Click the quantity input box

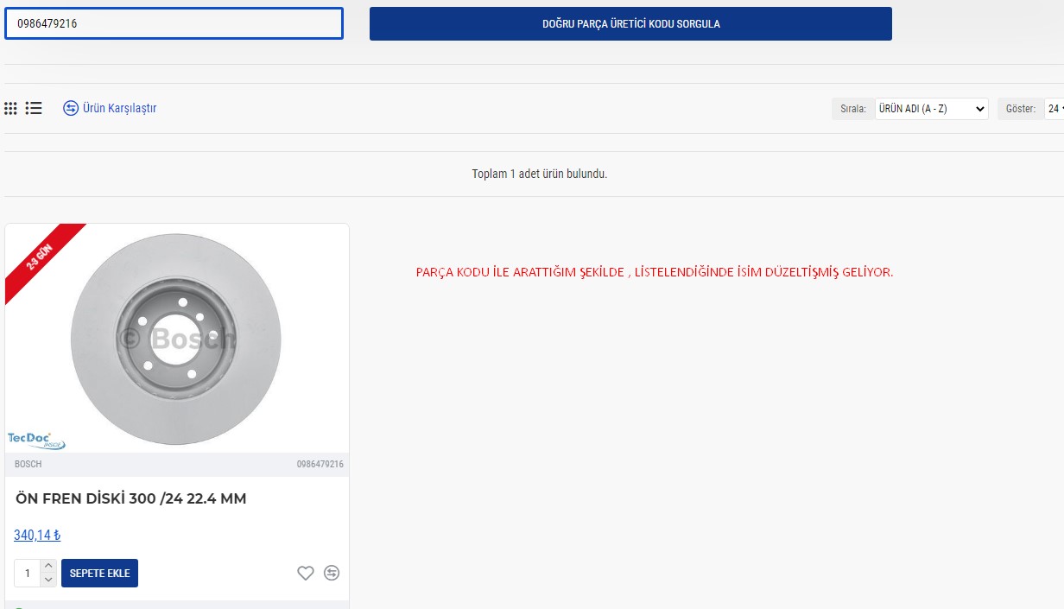click(28, 573)
